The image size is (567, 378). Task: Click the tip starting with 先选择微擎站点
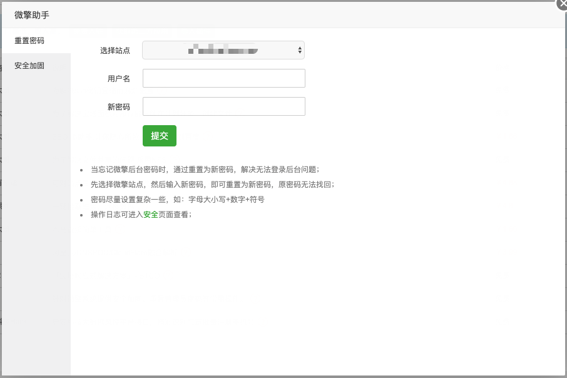click(213, 185)
